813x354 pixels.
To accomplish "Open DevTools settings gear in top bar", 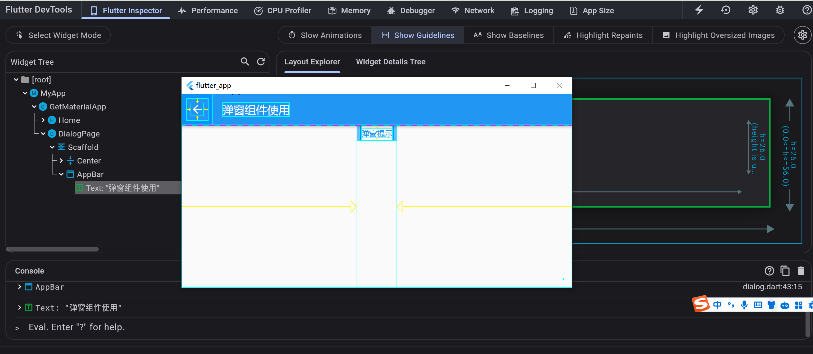I will [753, 10].
